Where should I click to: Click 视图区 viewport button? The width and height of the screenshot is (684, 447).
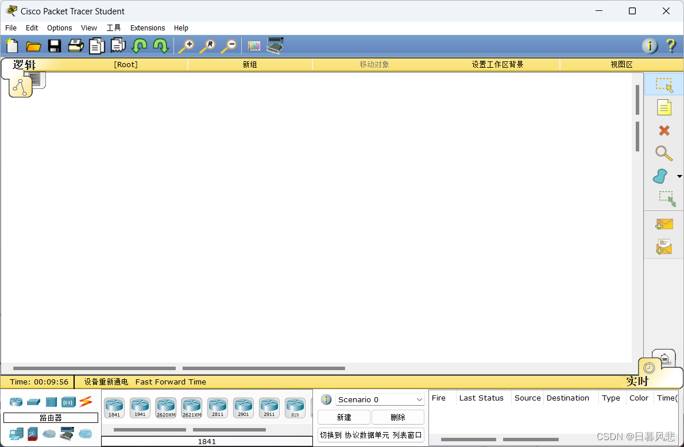621,64
